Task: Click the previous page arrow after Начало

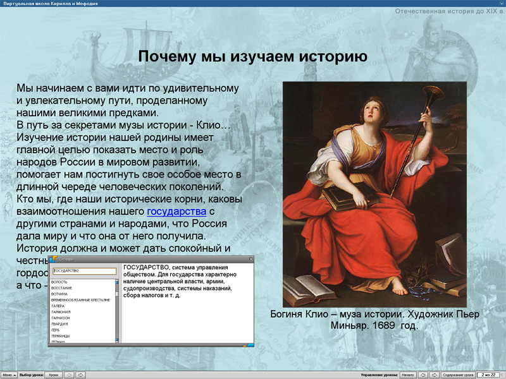Action: [424, 375]
